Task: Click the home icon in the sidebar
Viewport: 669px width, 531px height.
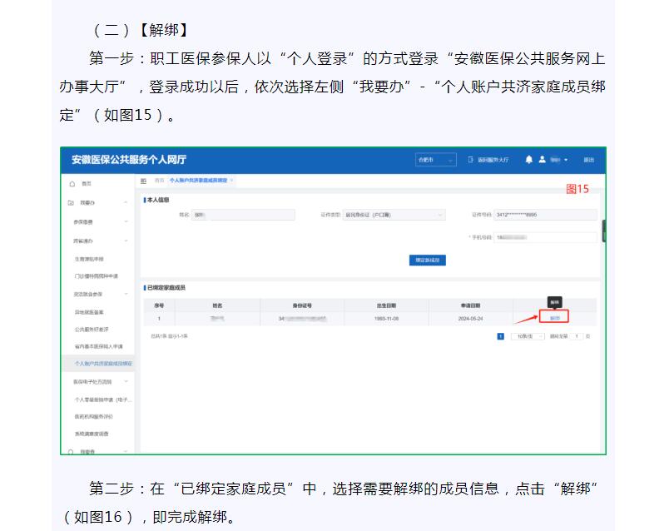Action: (x=72, y=183)
